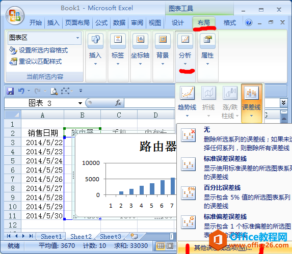Open the 坐标轴 group dropdown arrow
Screen dimensions: 292x254
140,64
